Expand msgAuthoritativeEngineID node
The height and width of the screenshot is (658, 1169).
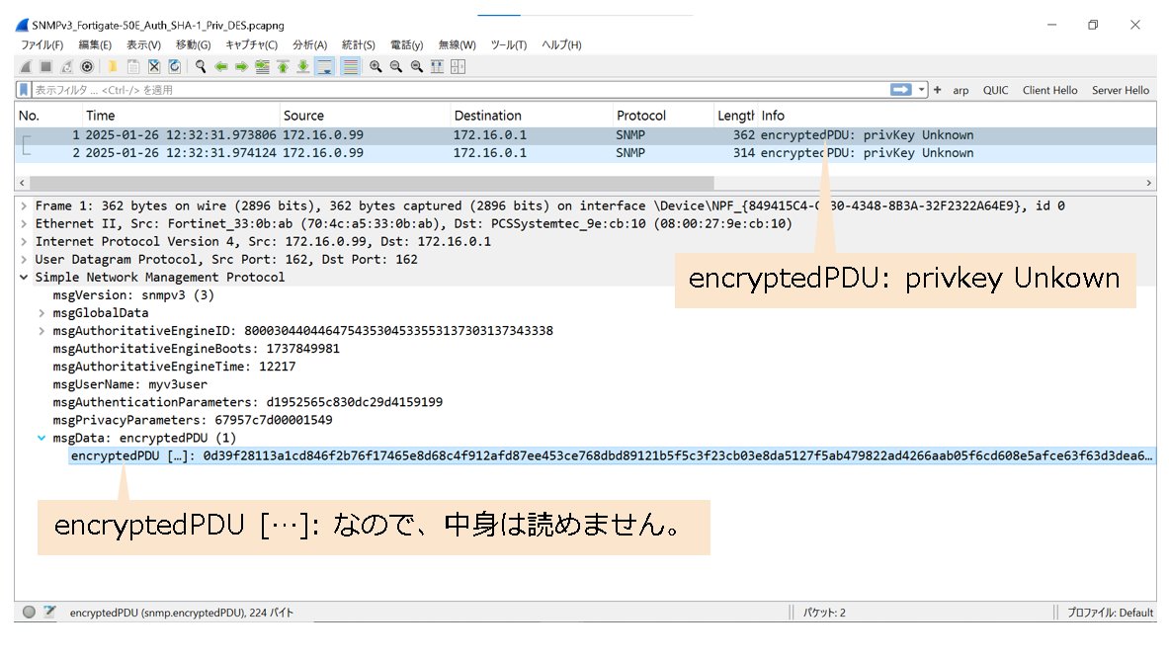tap(42, 331)
